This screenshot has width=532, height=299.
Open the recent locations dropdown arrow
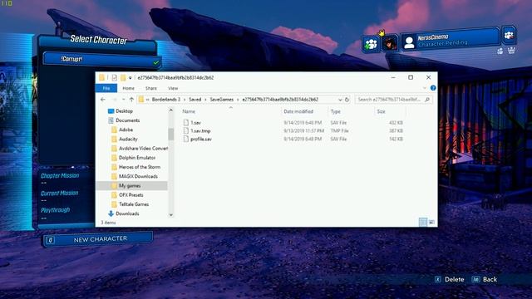pyautogui.click(x=123, y=100)
